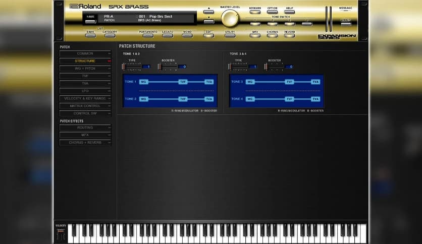Select the previous patch with the up arrow
Screen dimensions: 422x244
209,12
